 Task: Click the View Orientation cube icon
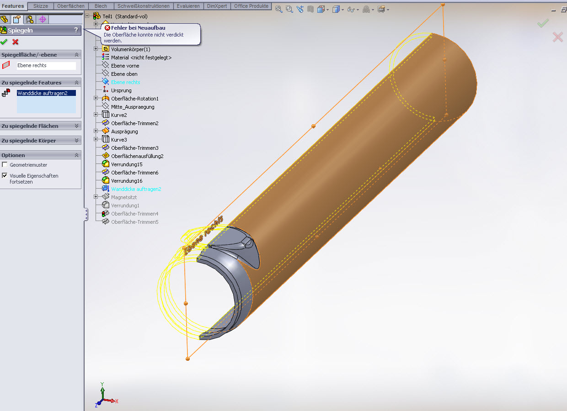321,9
